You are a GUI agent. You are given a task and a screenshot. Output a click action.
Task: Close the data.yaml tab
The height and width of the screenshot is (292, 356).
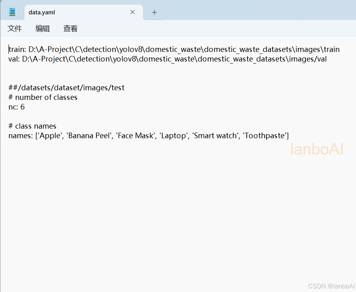(133, 12)
